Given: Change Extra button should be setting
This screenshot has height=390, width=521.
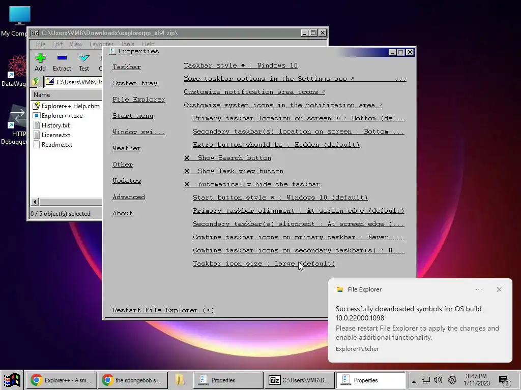Looking at the screenshot, I should (276, 145).
